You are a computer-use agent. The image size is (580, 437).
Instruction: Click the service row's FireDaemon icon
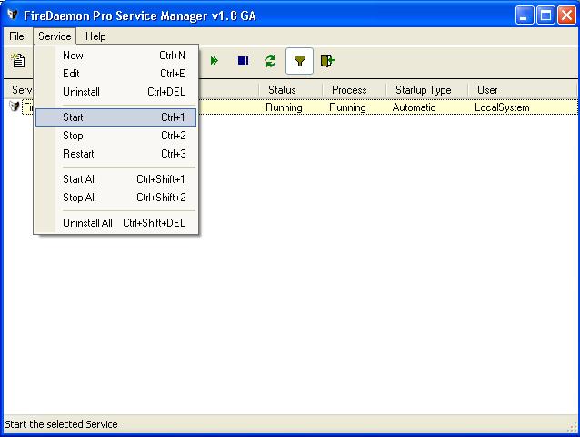14,107
